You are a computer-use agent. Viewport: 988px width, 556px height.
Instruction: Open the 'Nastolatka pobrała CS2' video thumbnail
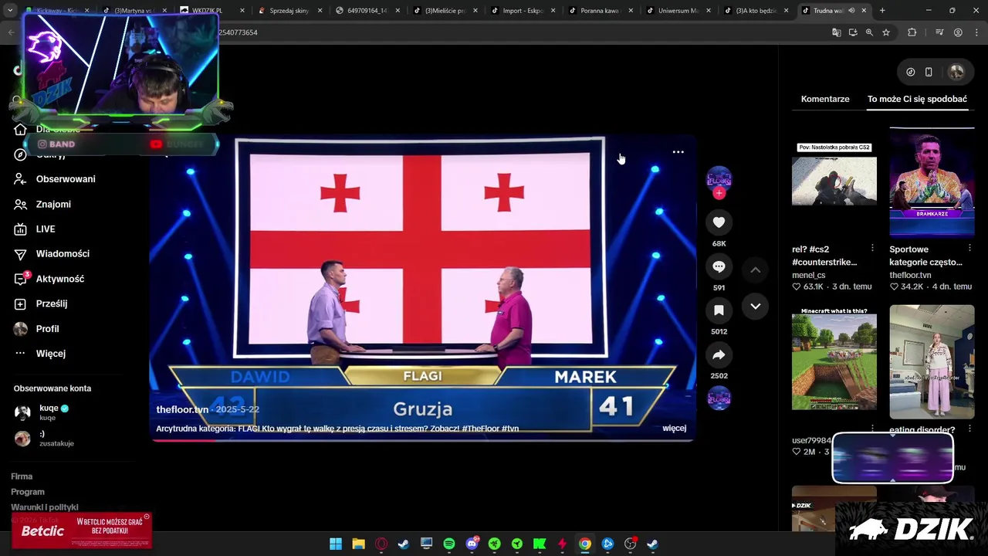[x=834, y=181]
